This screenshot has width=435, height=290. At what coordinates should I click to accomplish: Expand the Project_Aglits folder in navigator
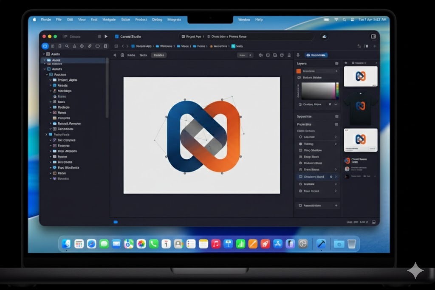coord(51,80)
